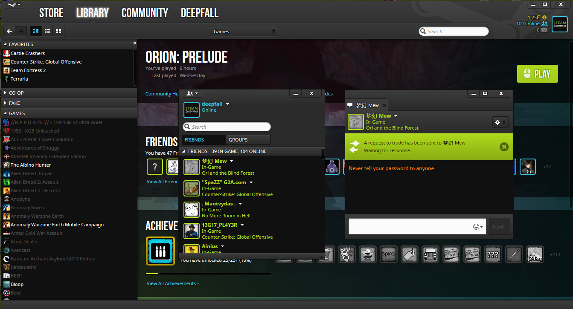Open the inbox envelope icon

pyautogui.click(x=544, y=30)
